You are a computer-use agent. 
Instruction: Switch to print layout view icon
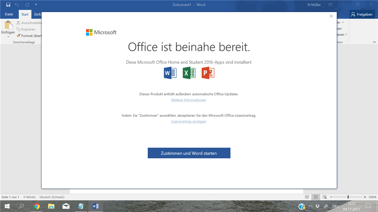tap(316, 197)
